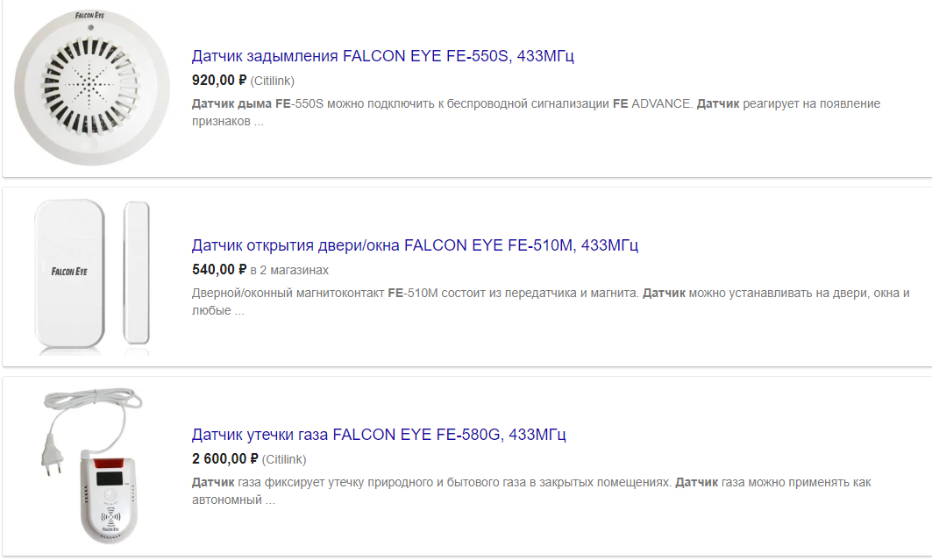This screenshot has height=560, width=932.
Task: Open the FALCON EYE FE-580G gas leak sensor link
Action: click(379, 435)
